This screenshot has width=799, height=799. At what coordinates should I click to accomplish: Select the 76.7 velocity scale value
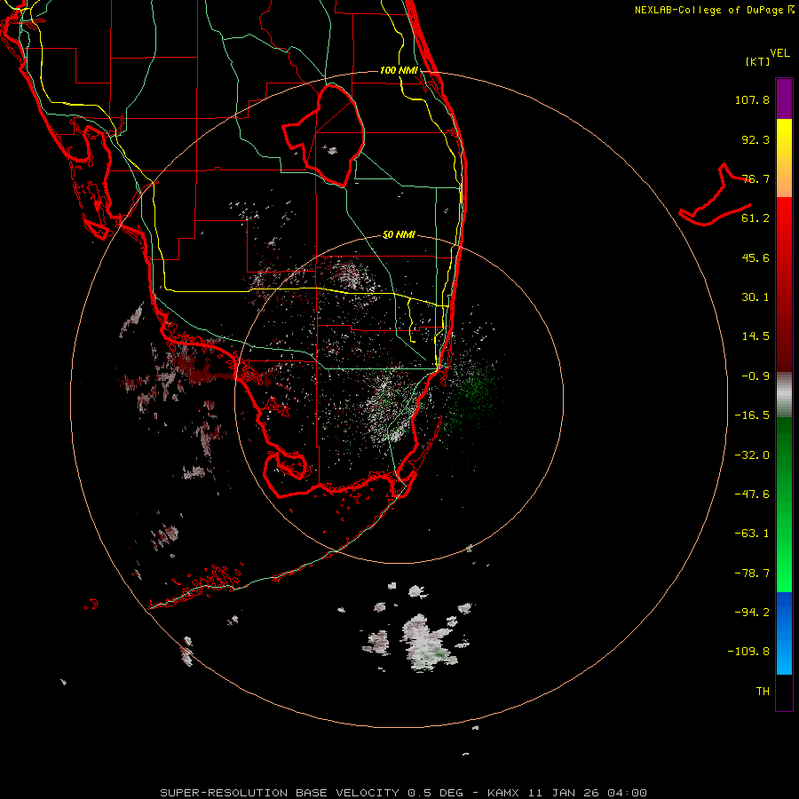pyautogui.click(x=755, y=178)
